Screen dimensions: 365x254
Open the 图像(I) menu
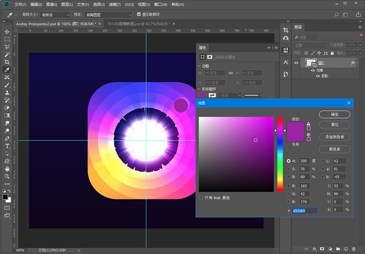[52, 5]
